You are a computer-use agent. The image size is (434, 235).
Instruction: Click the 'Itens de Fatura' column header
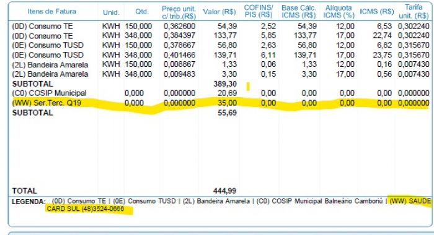tap(51, 12)
